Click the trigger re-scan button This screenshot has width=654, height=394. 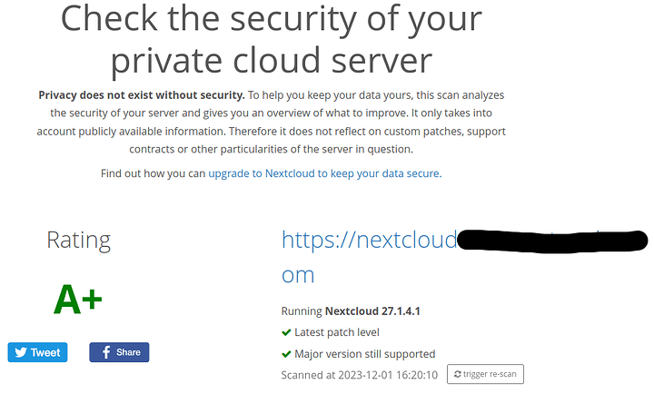coord(485,374)
